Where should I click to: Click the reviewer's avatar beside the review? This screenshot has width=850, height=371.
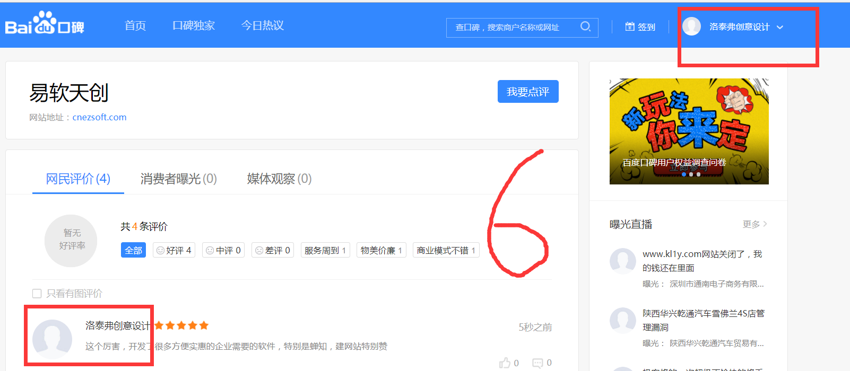click(x=52, y=339)
